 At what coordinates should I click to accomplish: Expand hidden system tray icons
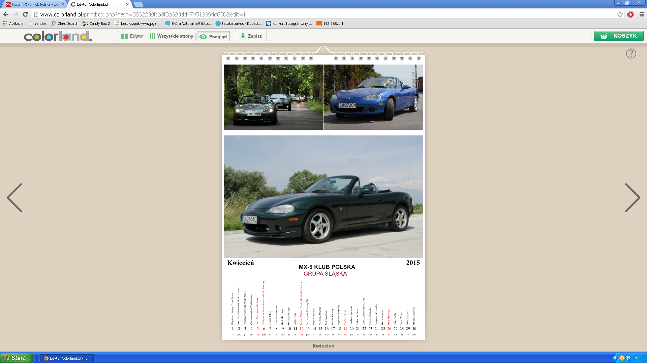tap(615, 358)
